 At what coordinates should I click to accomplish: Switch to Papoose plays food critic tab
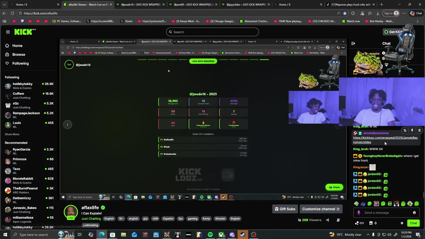(351, 5)
